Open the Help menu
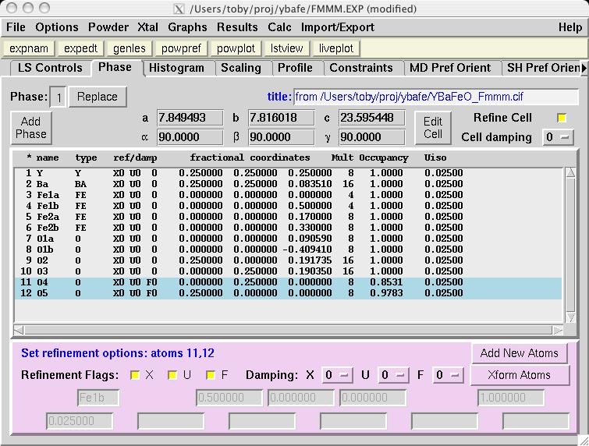The width and height of the screenshot is (589, 446). [569, 27]
